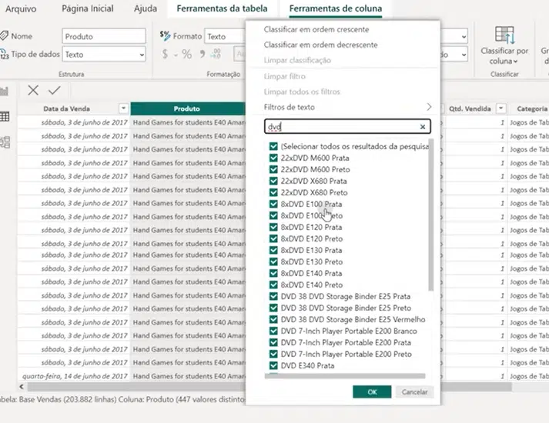Confirm filter with OK button
The height and width of the screenshot is (423, 549).
(x=372, y=392)
